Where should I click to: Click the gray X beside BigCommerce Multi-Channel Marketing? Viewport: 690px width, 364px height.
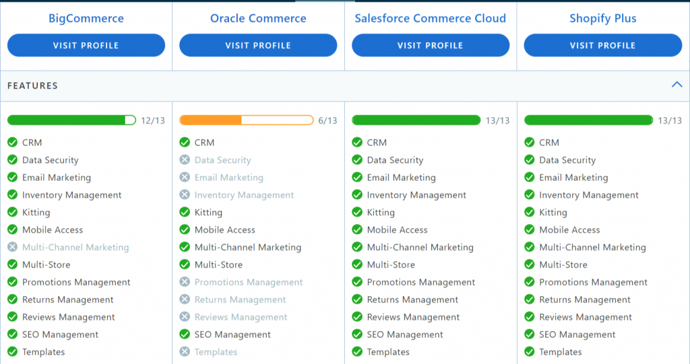12,247
